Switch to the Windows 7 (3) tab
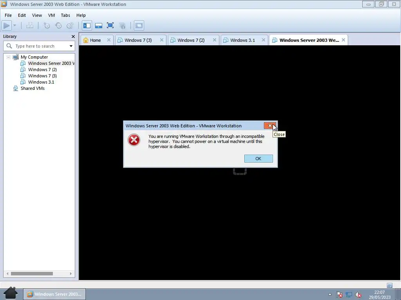The image size is (401, 300). (x=138, y=40)
